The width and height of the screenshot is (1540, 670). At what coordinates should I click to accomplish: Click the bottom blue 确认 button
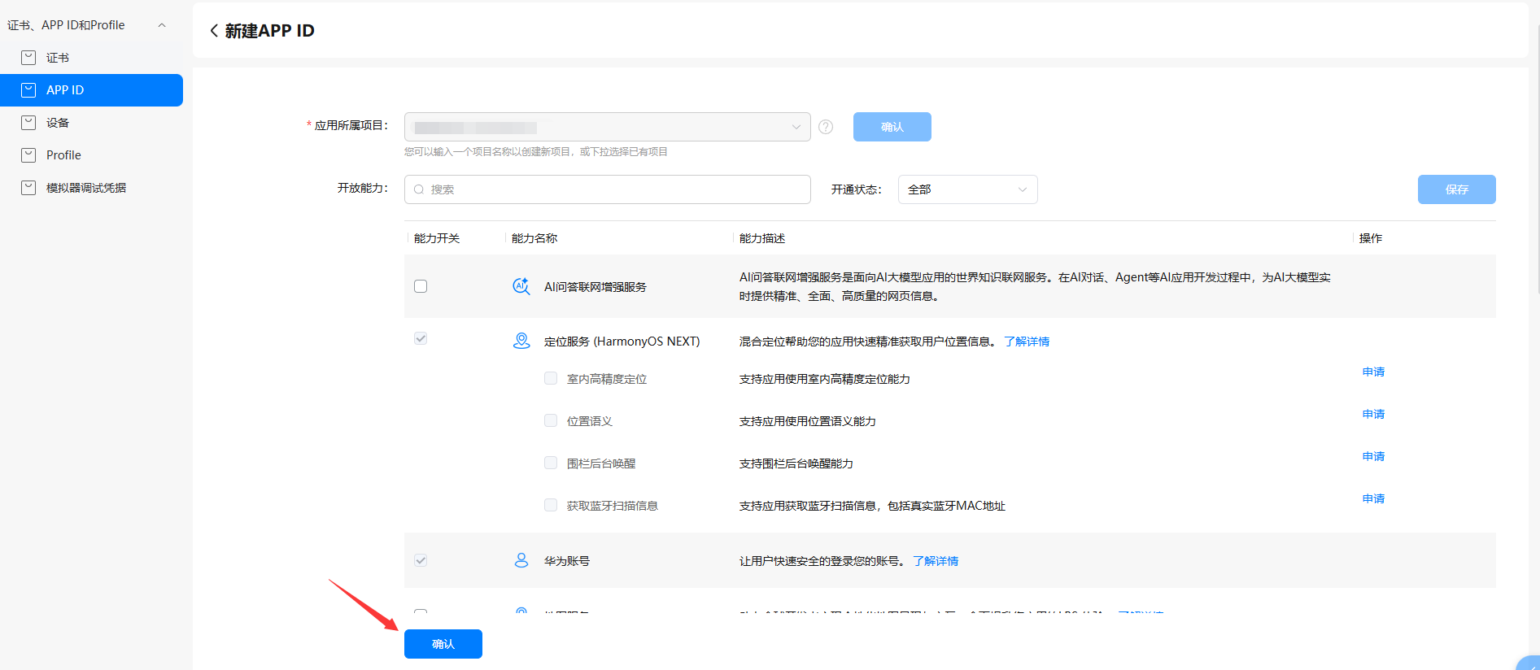[443, 644]
